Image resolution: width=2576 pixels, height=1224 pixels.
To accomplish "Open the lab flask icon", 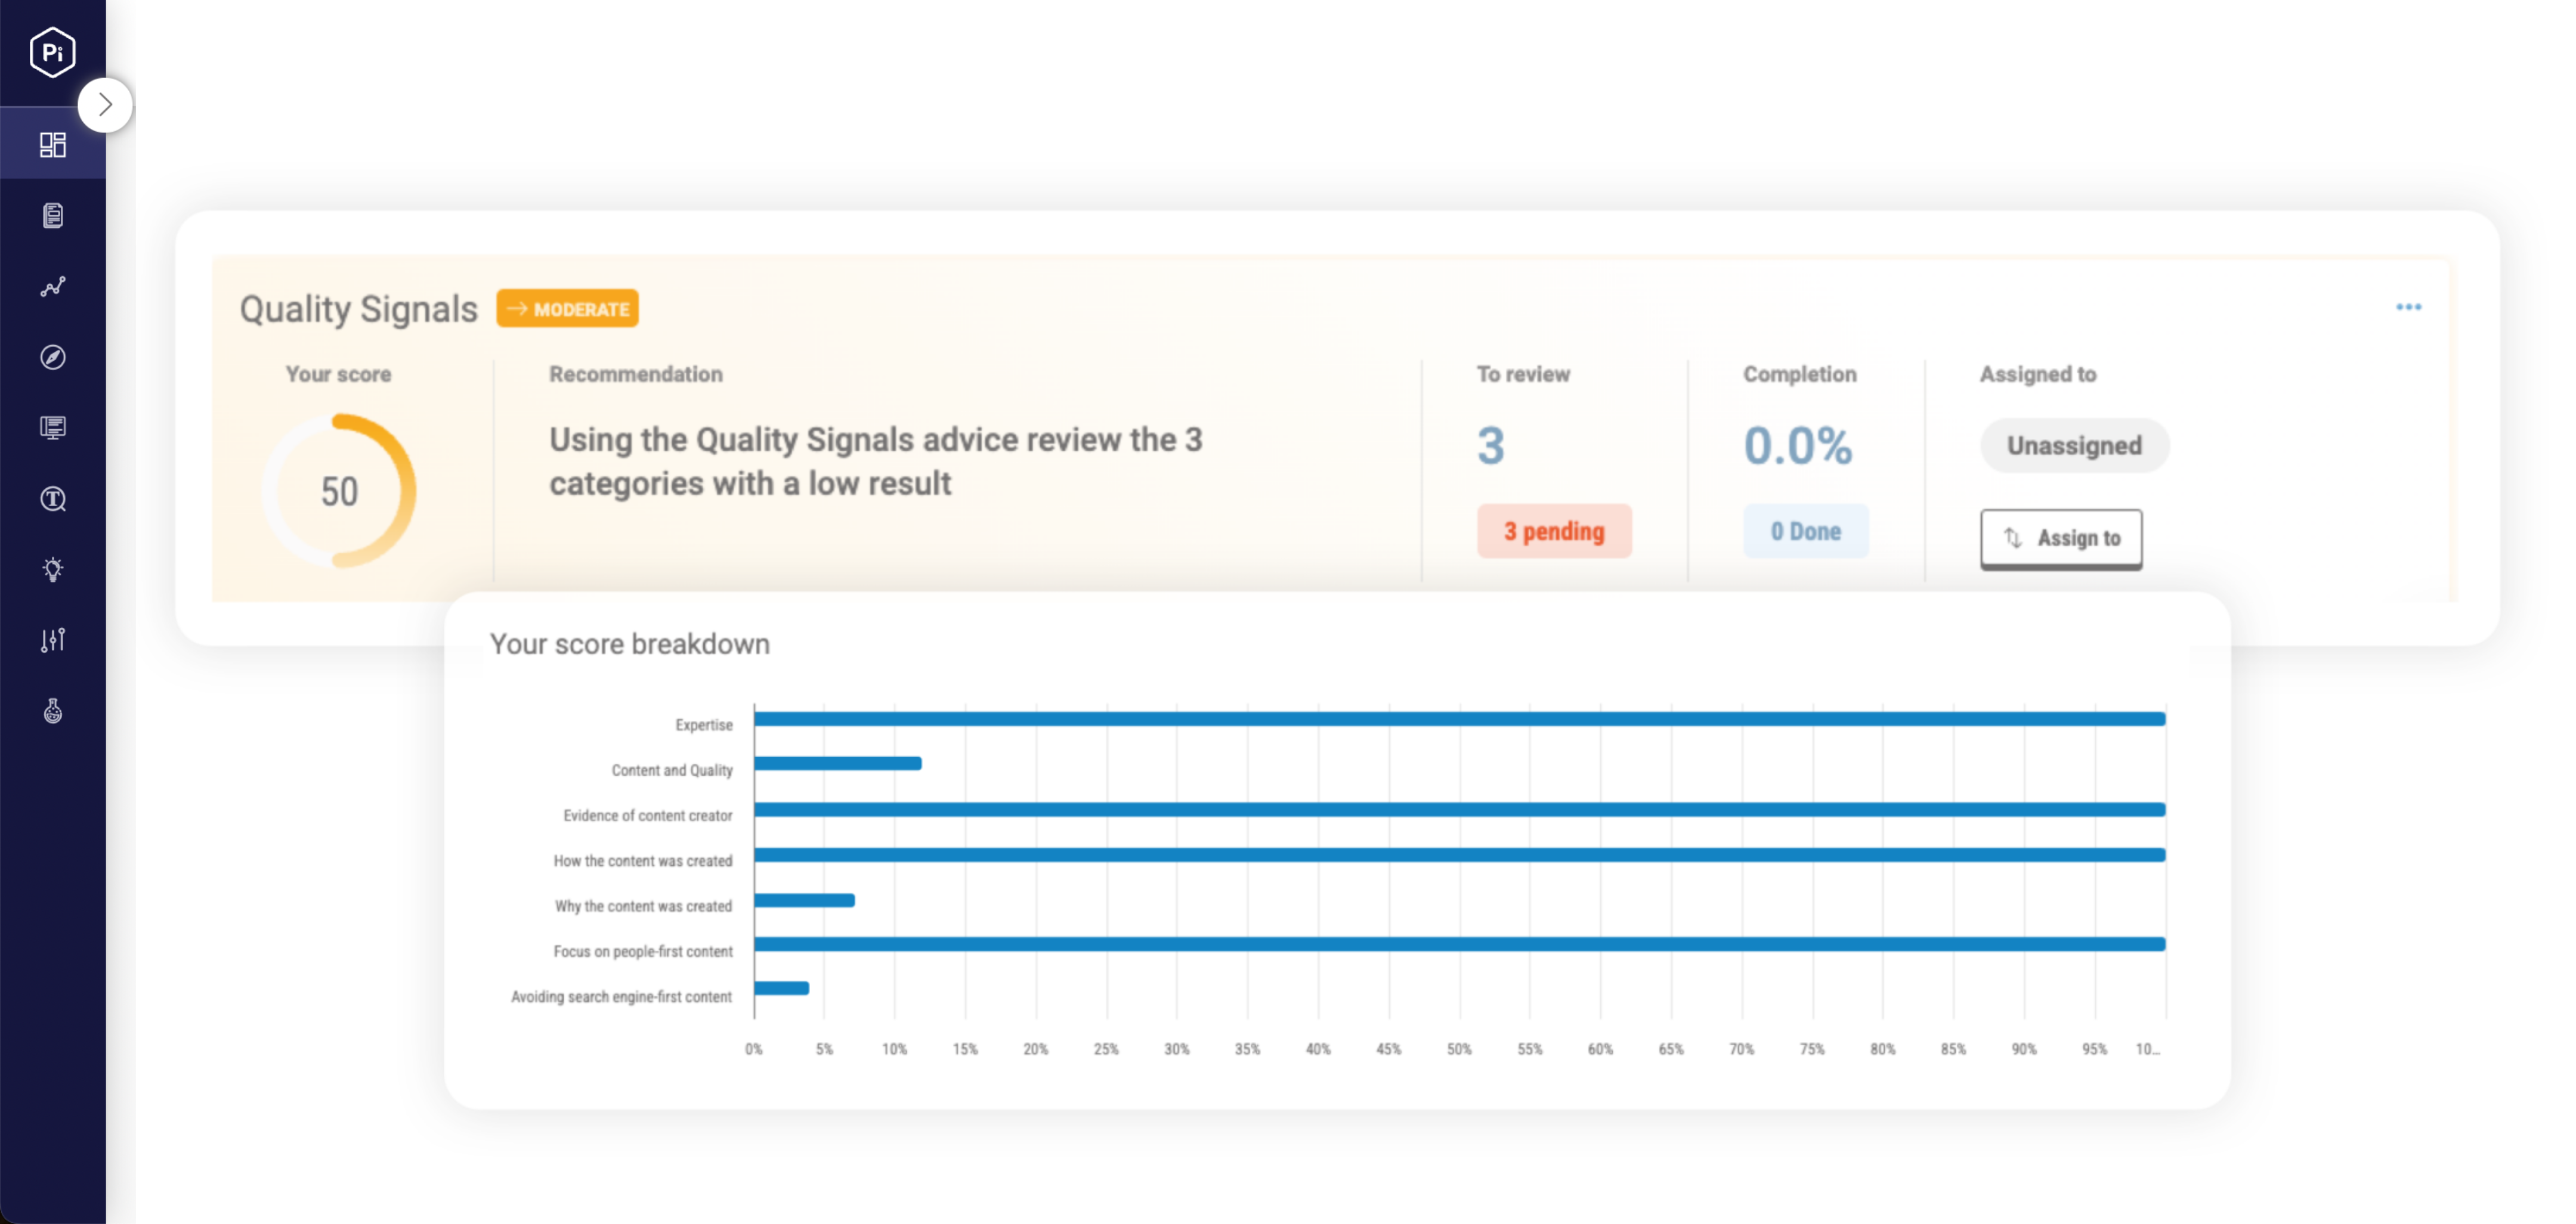I will point(52,711).
